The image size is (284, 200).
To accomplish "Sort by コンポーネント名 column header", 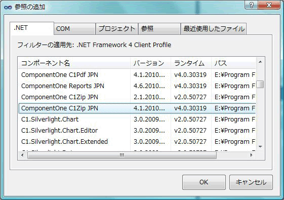I will click(x=74, y=63).
